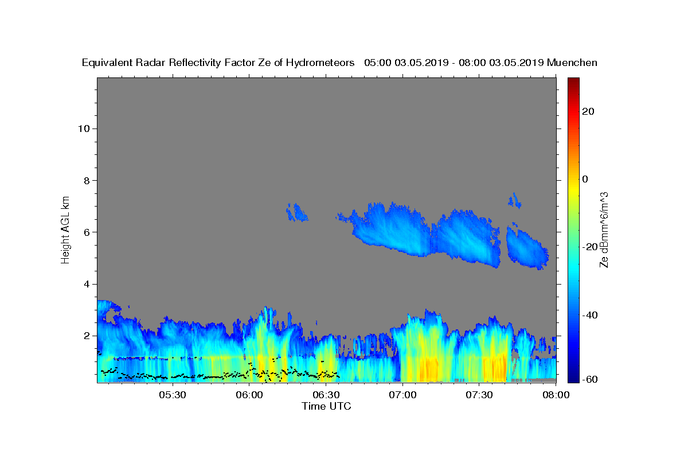The height and width of the screenshot is (459, 688).
Task: Click the height tick label 8
Action: [87, 180]
